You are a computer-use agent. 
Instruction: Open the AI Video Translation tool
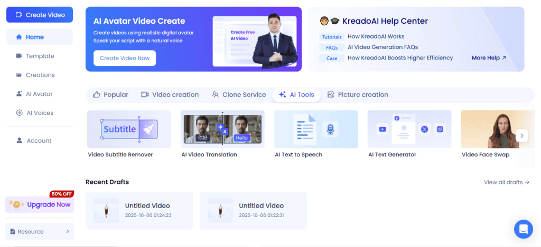[x=222, y=129]
